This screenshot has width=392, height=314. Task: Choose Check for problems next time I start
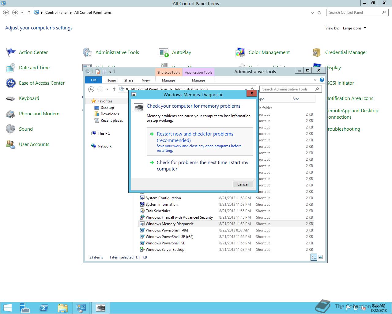click(x=200, y=166)
